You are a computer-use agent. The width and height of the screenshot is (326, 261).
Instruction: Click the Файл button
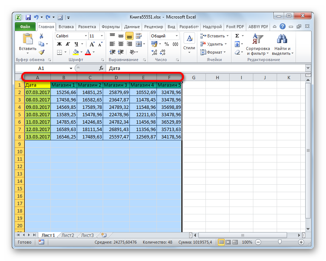click(25, 27)
